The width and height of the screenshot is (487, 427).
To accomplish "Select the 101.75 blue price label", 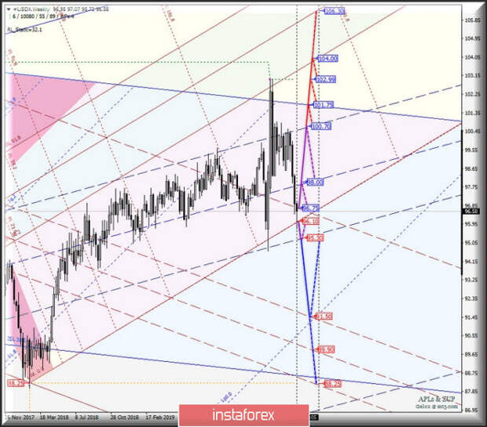I will 324,105.
